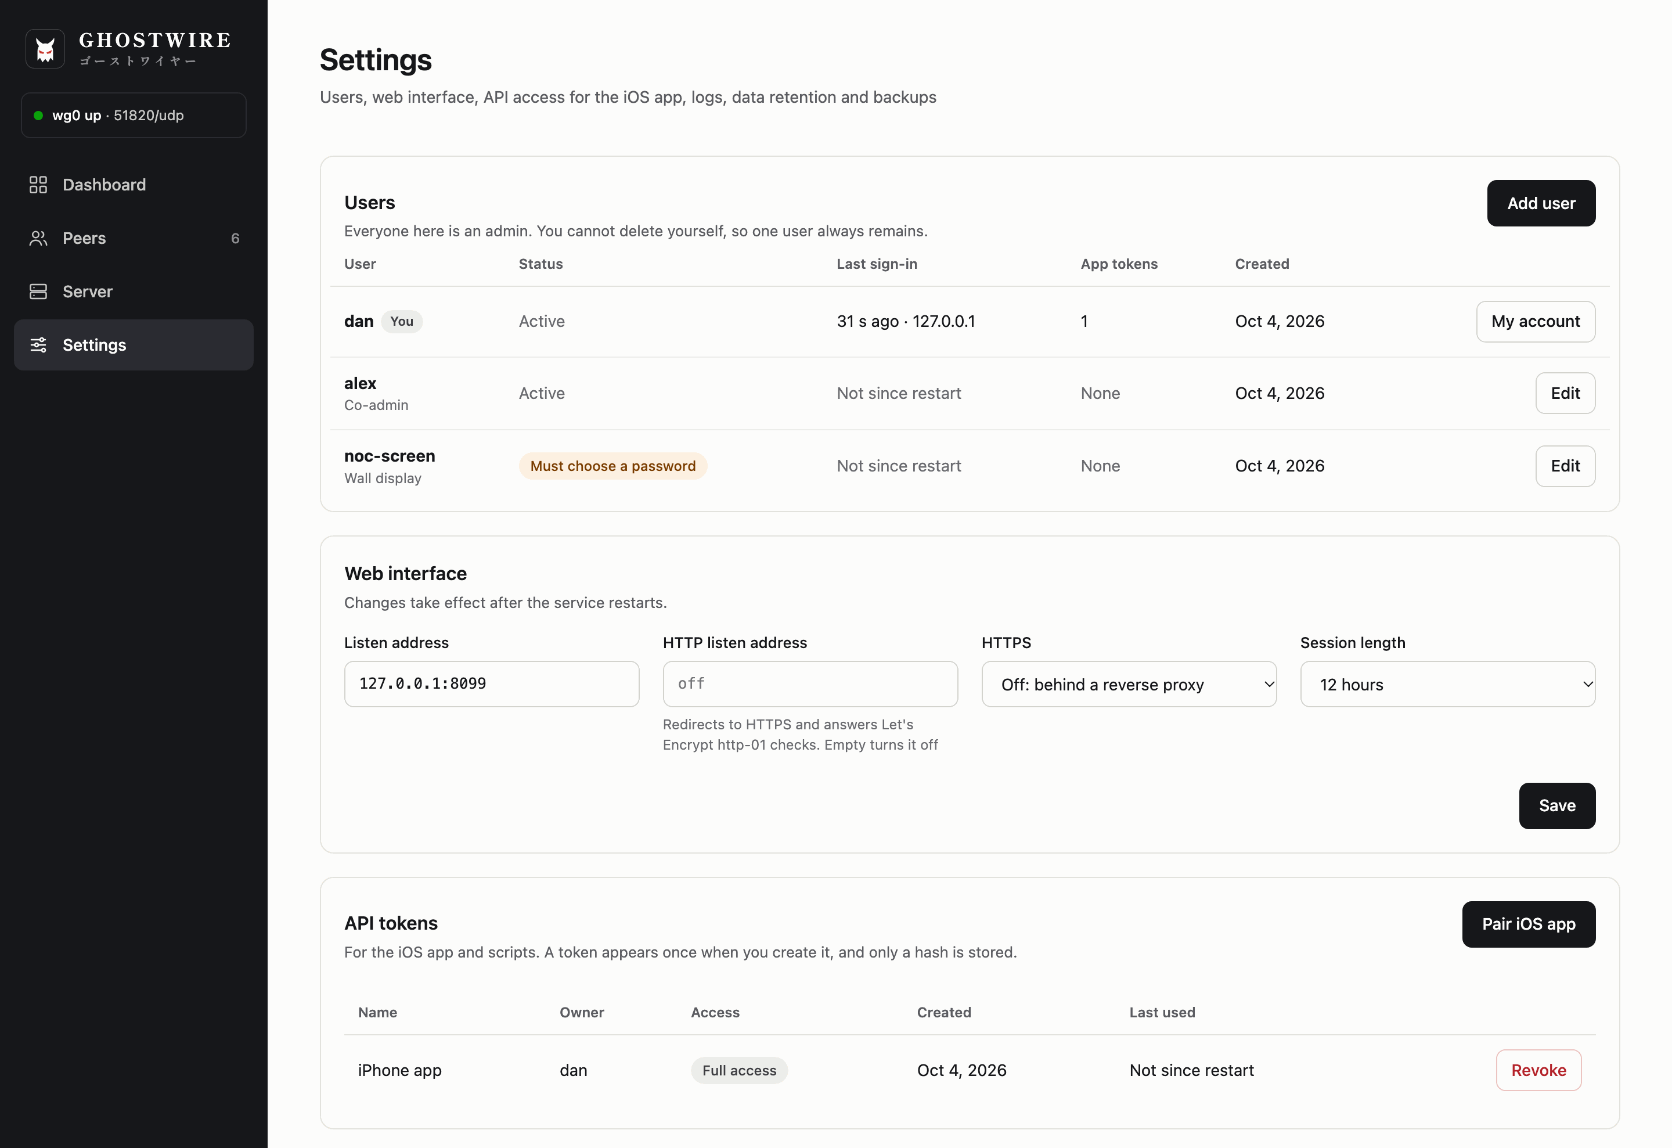Open the Server page

point(134,292)
